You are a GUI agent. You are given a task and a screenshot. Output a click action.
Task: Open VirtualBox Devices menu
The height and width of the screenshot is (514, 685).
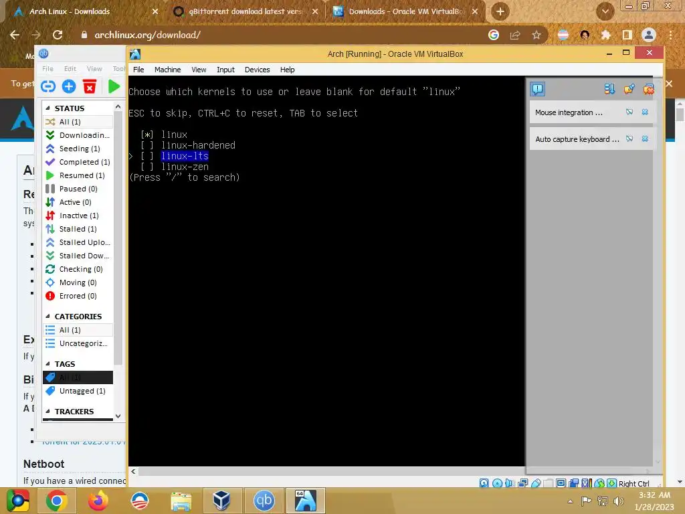[x=258, y=70]
